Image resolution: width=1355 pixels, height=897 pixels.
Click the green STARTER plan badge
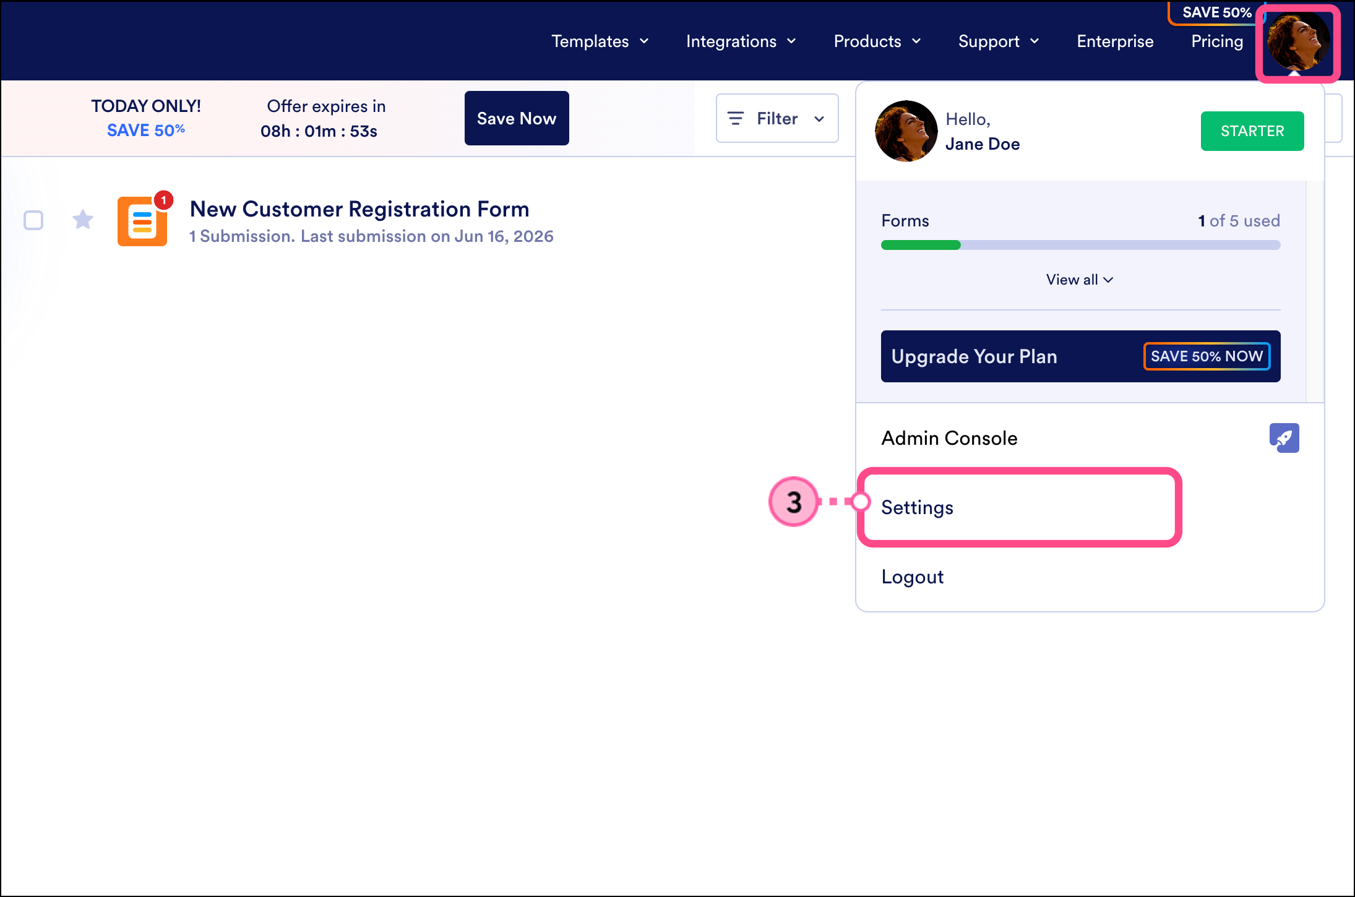[1252, 131]
